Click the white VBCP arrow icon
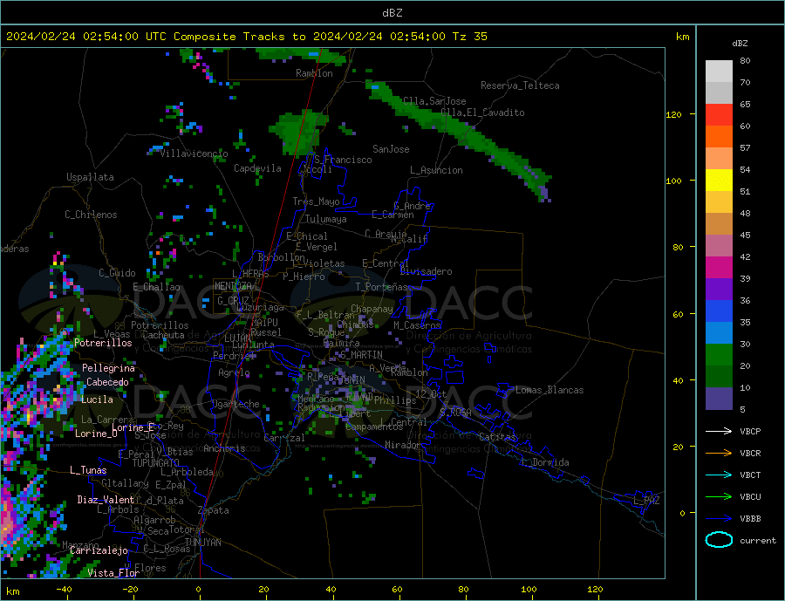 point(719,431)
